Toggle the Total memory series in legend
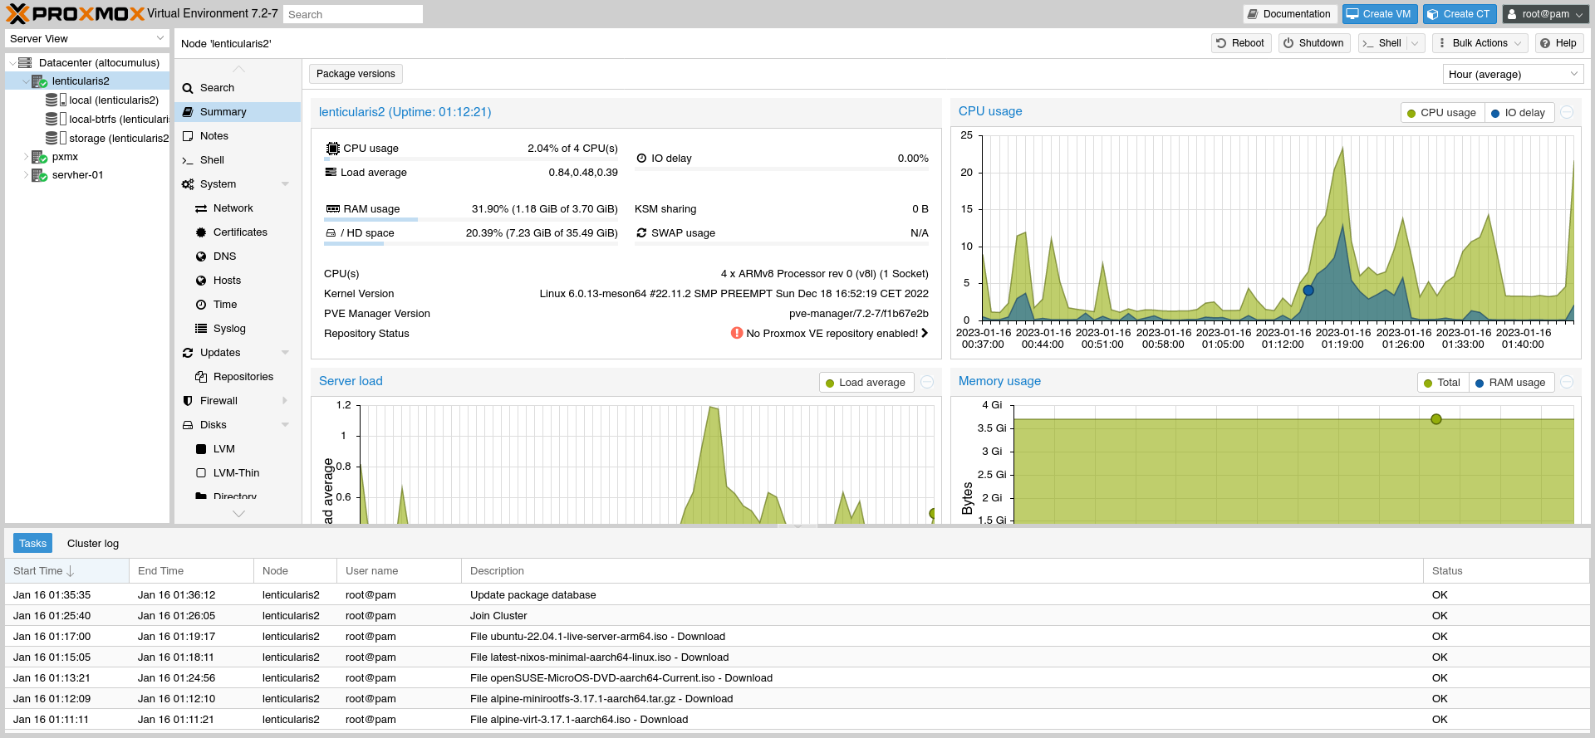 click(1443, 383)
